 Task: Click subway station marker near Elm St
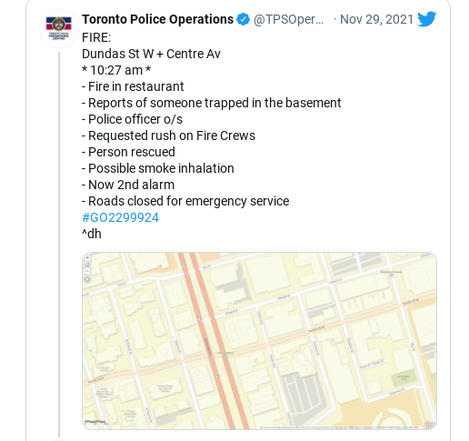coord(185,266)
